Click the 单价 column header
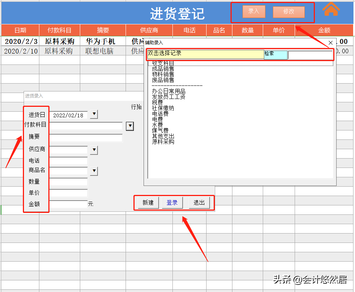 [279, 30]
